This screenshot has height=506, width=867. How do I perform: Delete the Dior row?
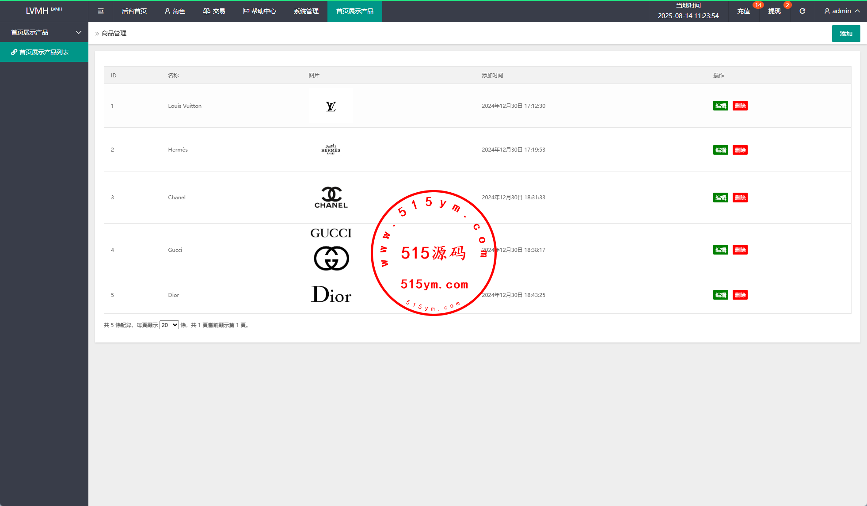pyautogui.click(x=740, y=295)
